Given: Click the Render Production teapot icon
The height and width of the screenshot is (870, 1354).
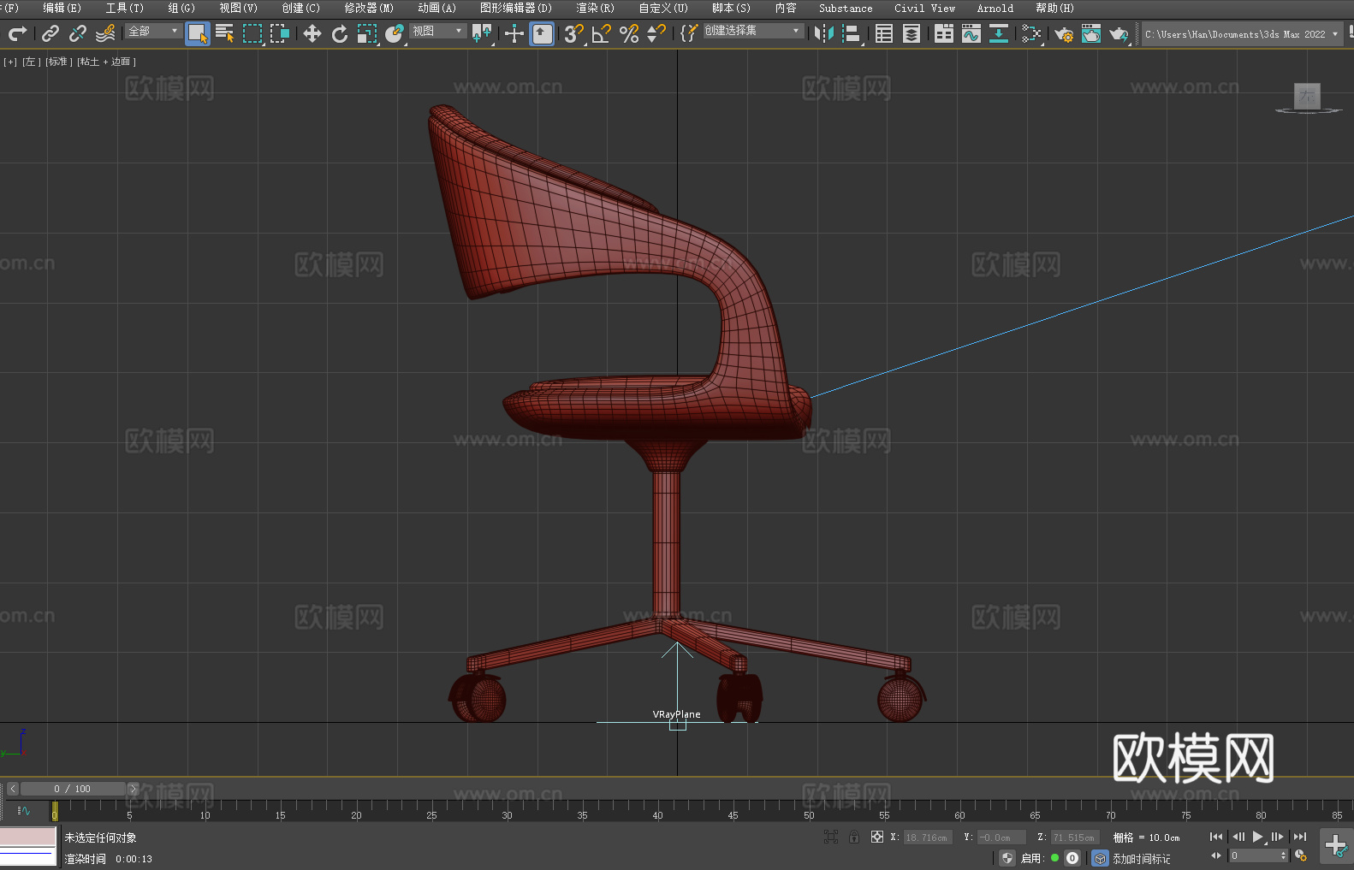Looking at the screenshot, I should tap(1119, 33).
